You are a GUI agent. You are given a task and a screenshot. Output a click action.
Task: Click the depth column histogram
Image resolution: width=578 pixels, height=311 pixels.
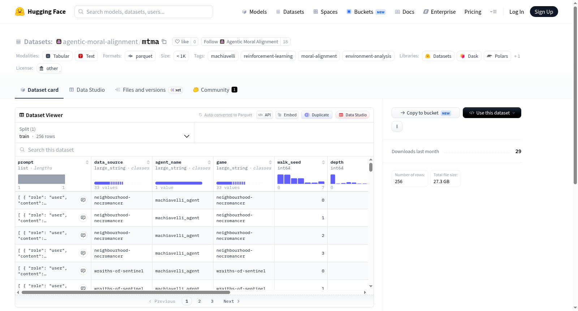(x=349, y=179)
